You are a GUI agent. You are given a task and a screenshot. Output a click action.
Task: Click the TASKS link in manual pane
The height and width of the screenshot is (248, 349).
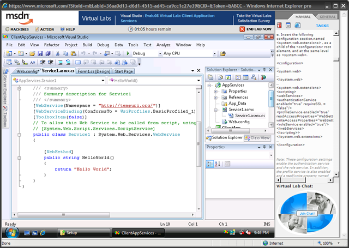click(x=322, y=26)
